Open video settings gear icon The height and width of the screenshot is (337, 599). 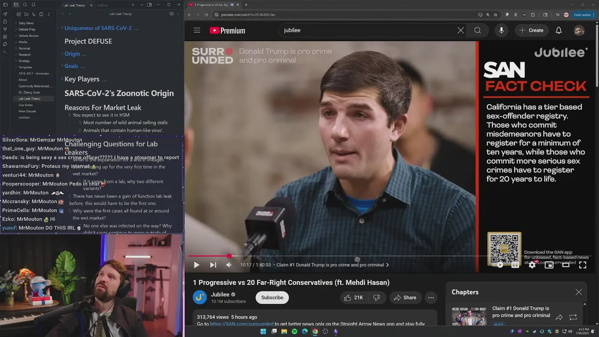point(532,265)
